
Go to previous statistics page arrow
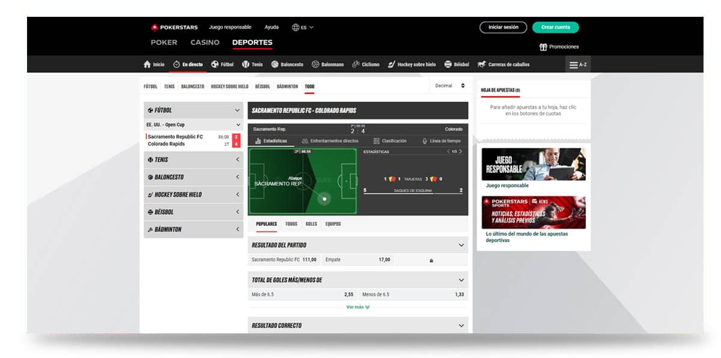click(x=448, y=151)
